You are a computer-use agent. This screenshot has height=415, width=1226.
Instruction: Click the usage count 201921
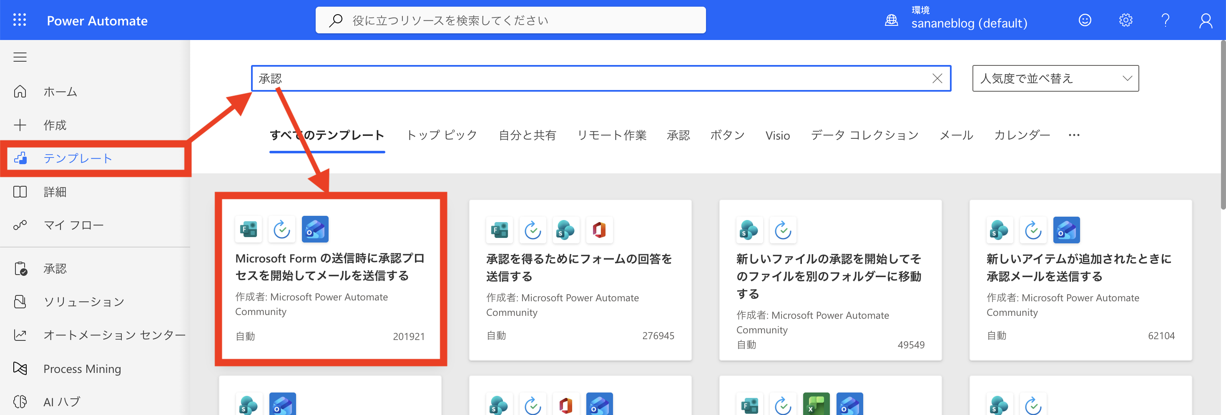coord(408,337)
